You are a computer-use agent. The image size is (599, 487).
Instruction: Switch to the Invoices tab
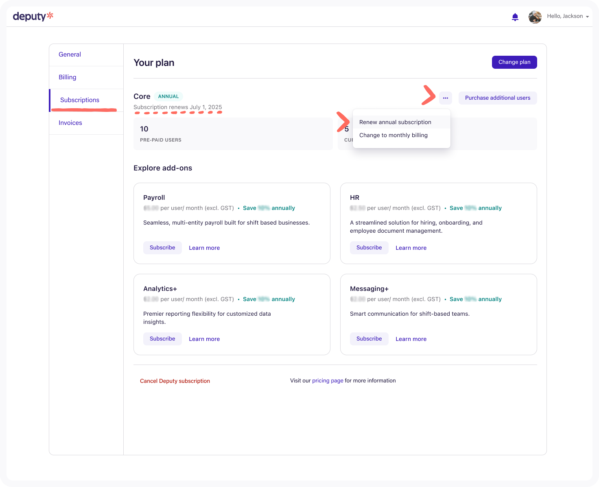tap(70, 123)
